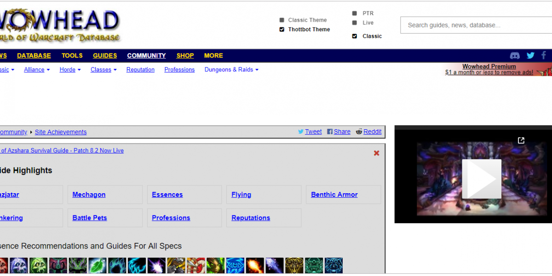This screenshot has height=276, width=552.
Task: Close the Patch 8.2 announcement with red X
Action: [376, 153]
